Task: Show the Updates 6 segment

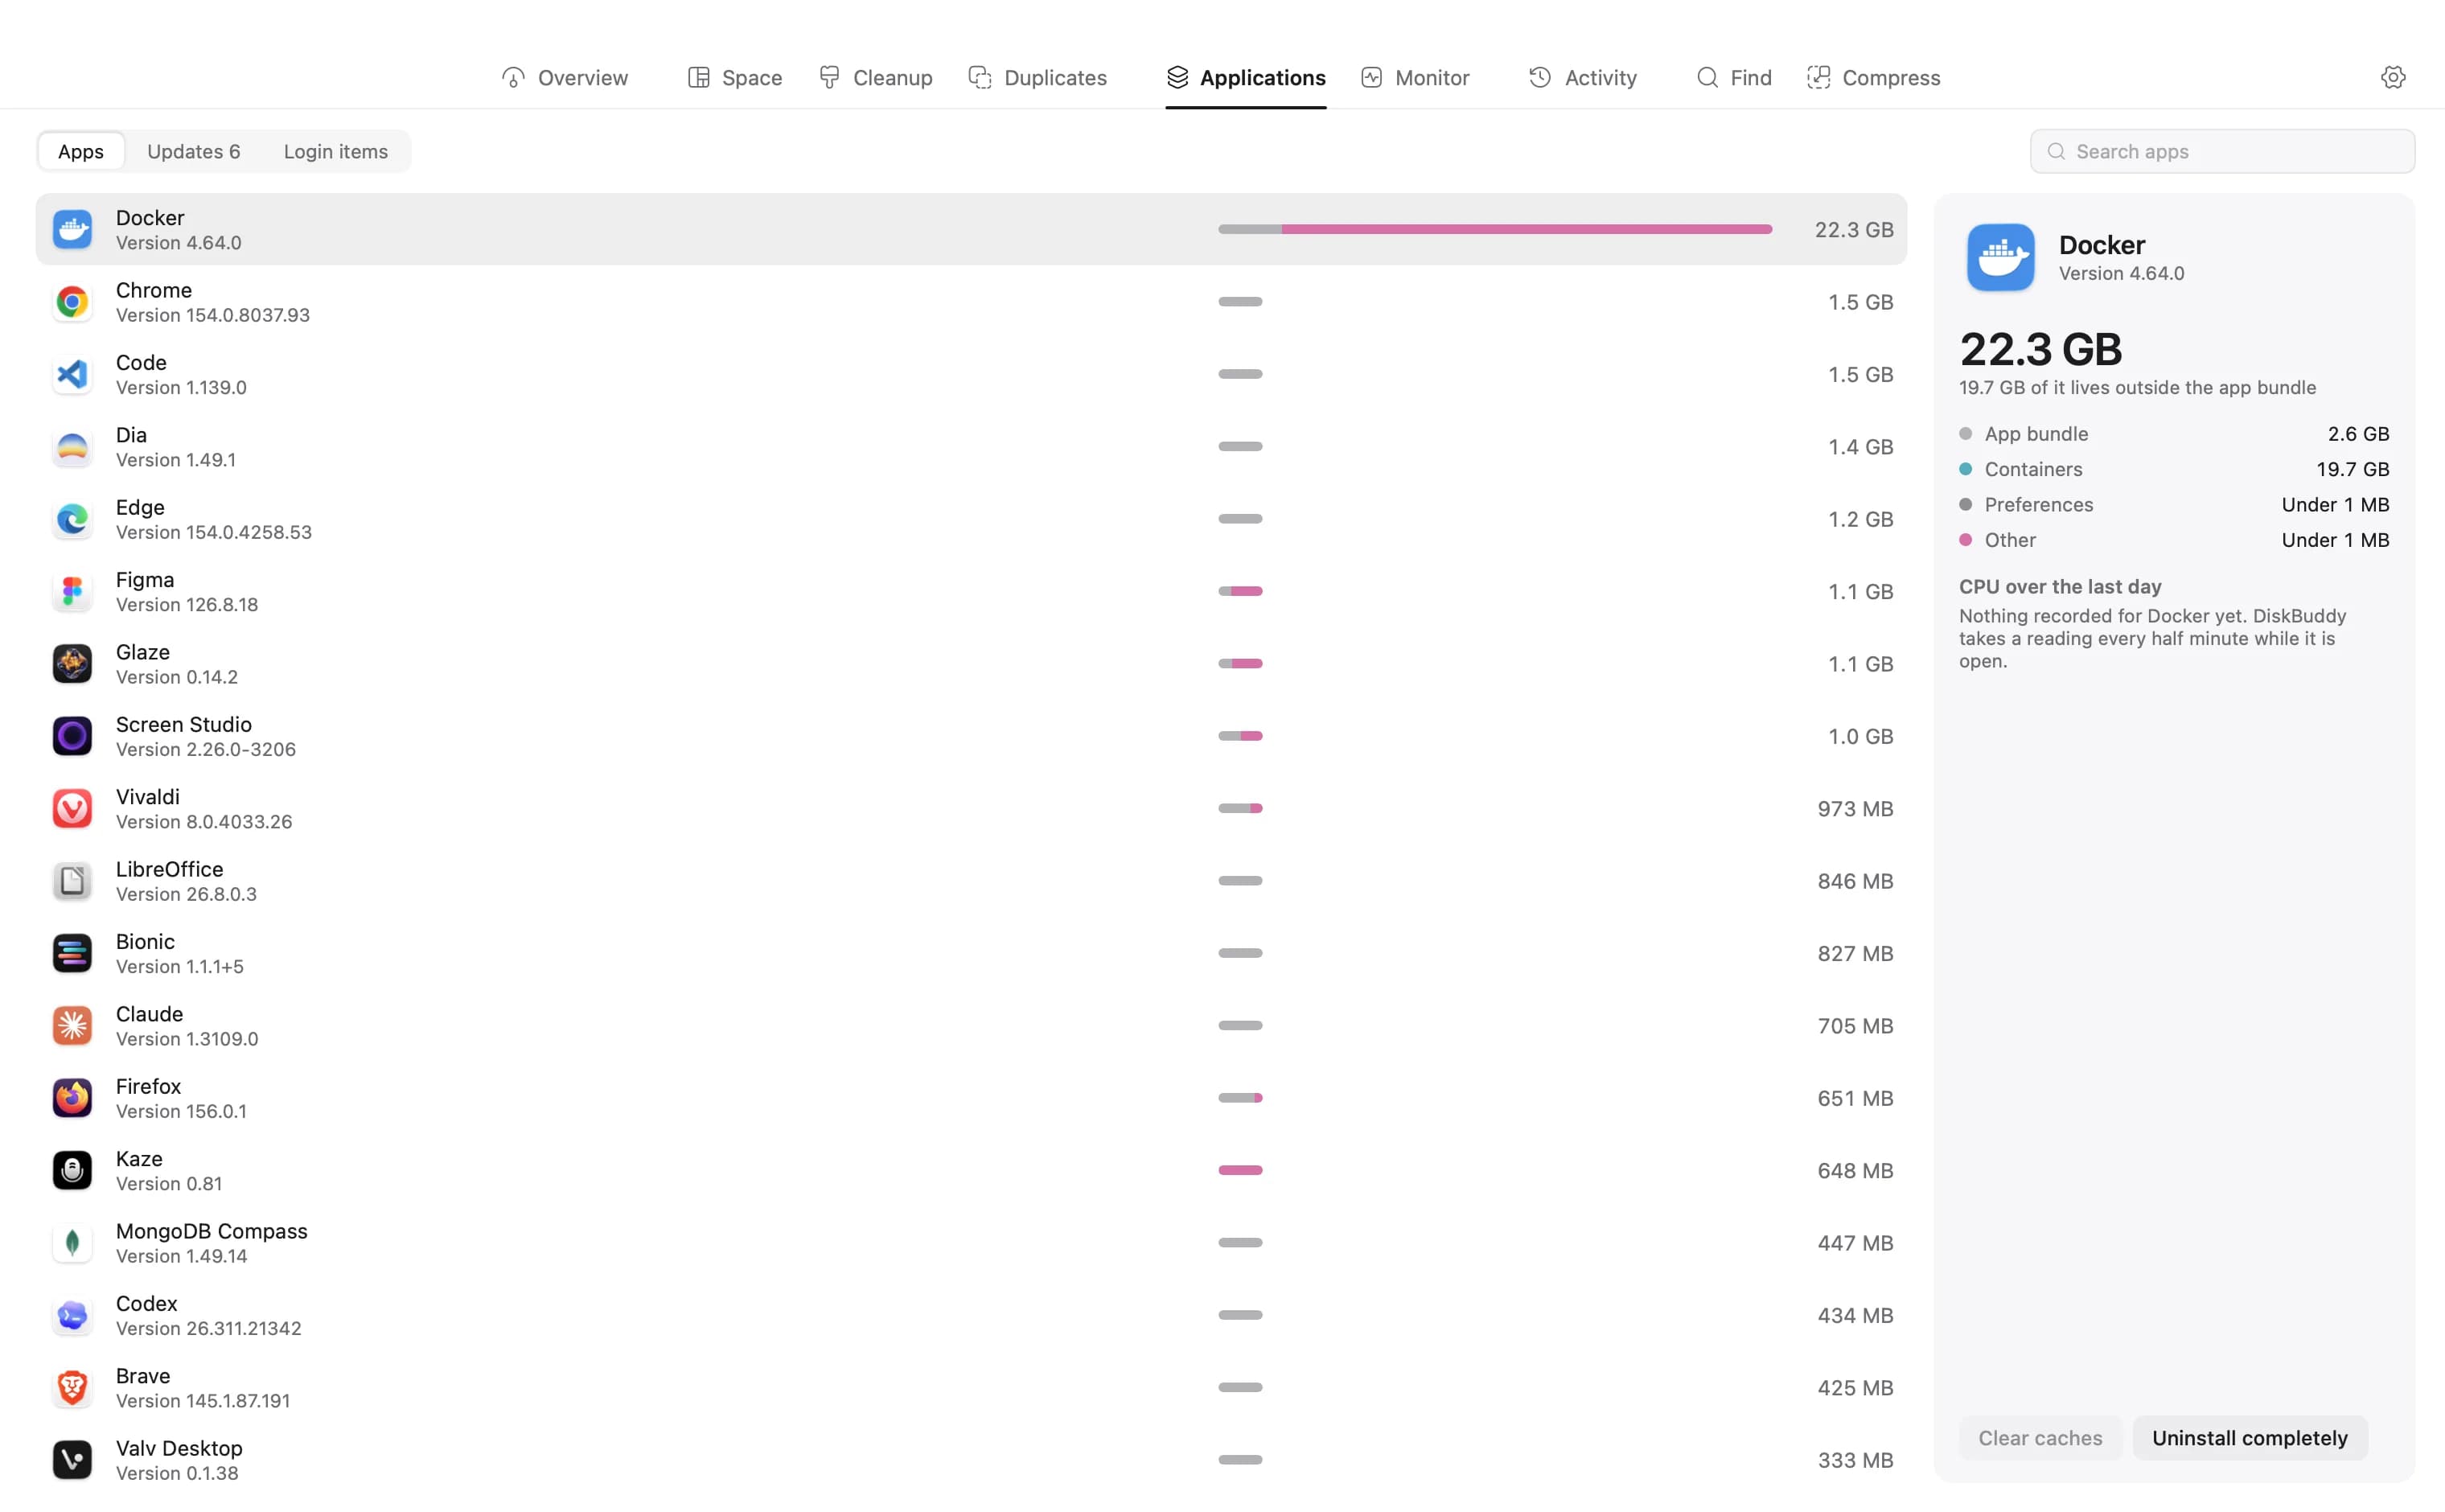Action: coord(194,151)
